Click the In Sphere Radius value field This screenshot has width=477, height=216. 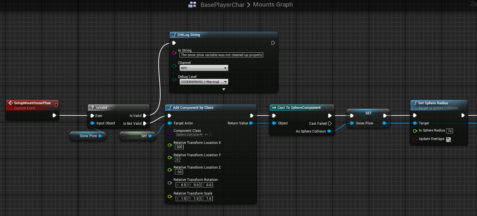pyautogui.click(x=449, y=131)
